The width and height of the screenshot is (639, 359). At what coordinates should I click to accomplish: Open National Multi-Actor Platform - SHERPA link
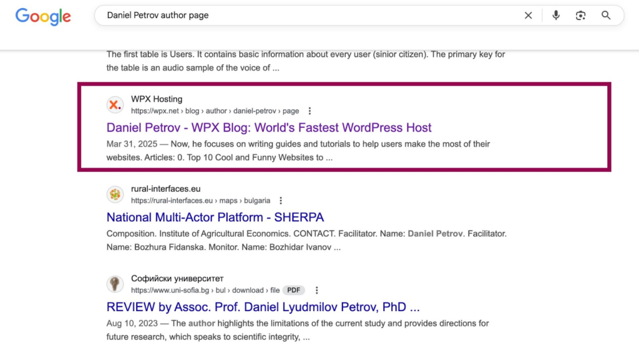coord(215,218)
